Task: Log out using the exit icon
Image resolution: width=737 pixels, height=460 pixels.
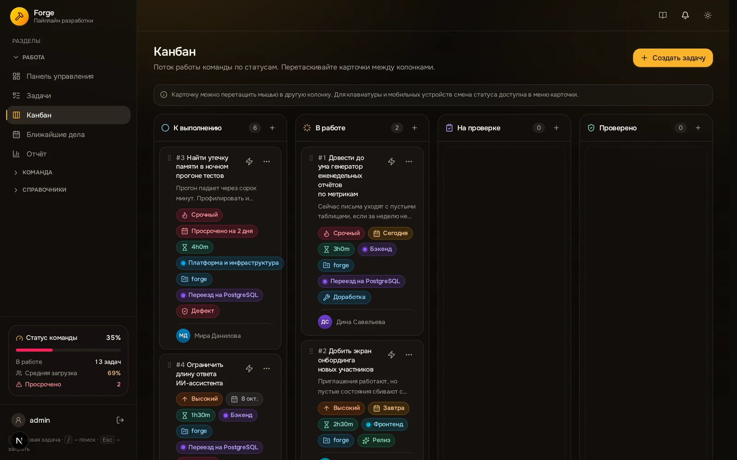Action: [x=120, y=420]
